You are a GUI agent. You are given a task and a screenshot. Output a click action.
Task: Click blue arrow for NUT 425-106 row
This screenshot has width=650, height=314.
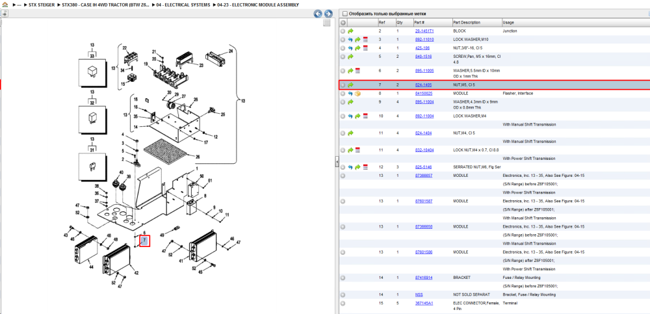(x=350, y=48)
